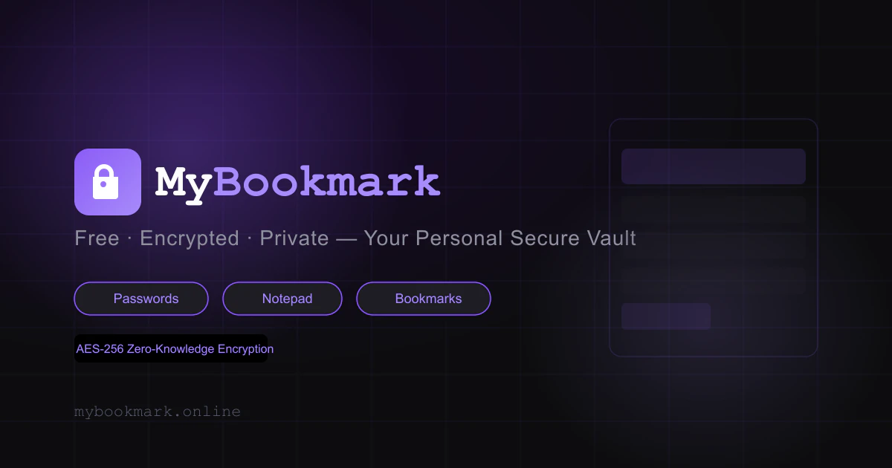Click the dot separator between Free and Encrypted
892x468 pixels.
point(129,239)
